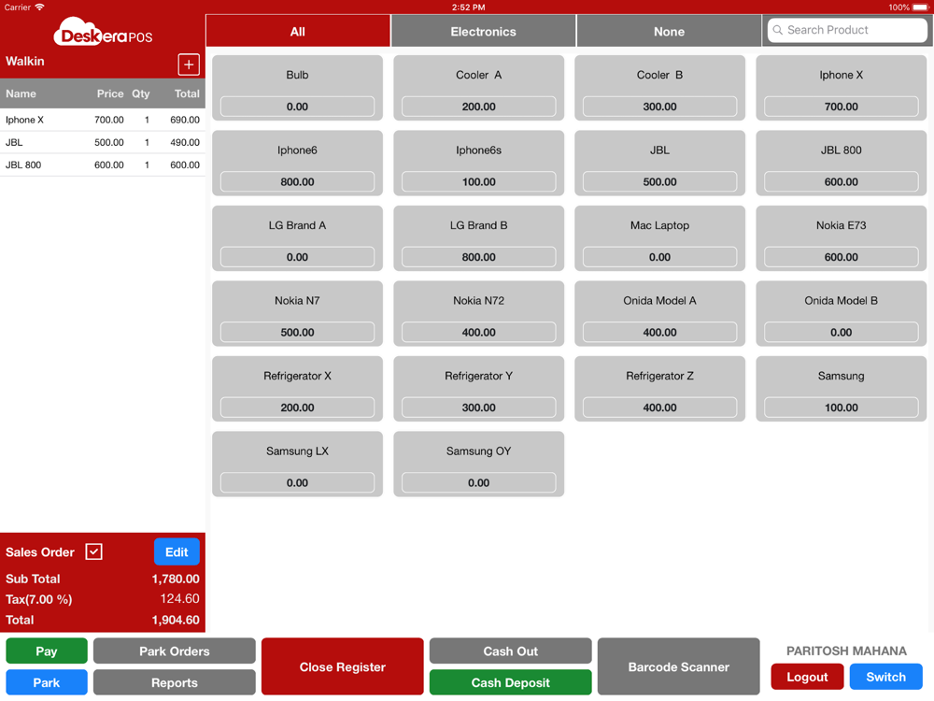Select the Cooler B product tile
This screenshot has height=701, width=934.
tap(659, 88)
